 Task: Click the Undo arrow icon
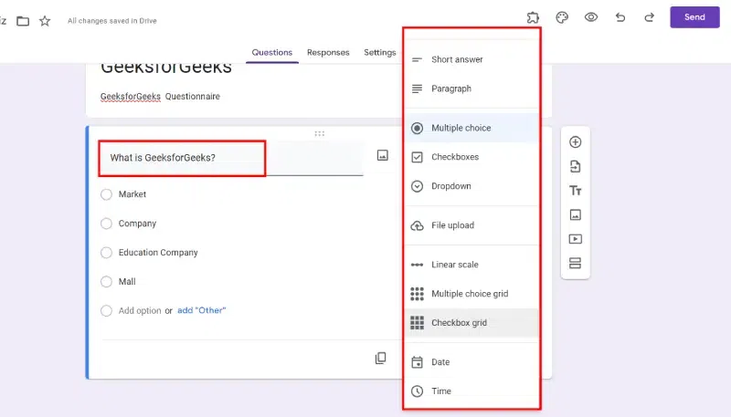[x=620, y=17]
